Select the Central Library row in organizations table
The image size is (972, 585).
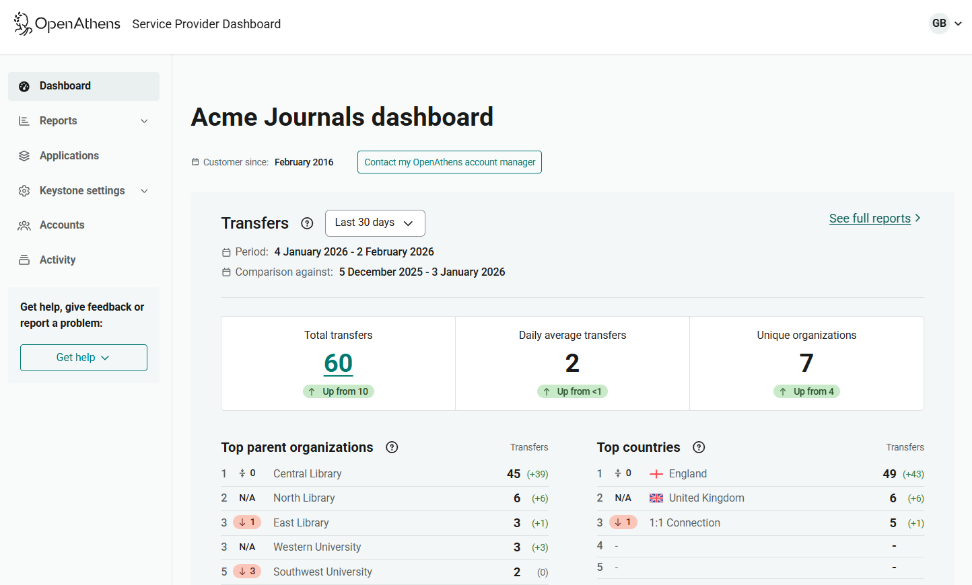308,473
